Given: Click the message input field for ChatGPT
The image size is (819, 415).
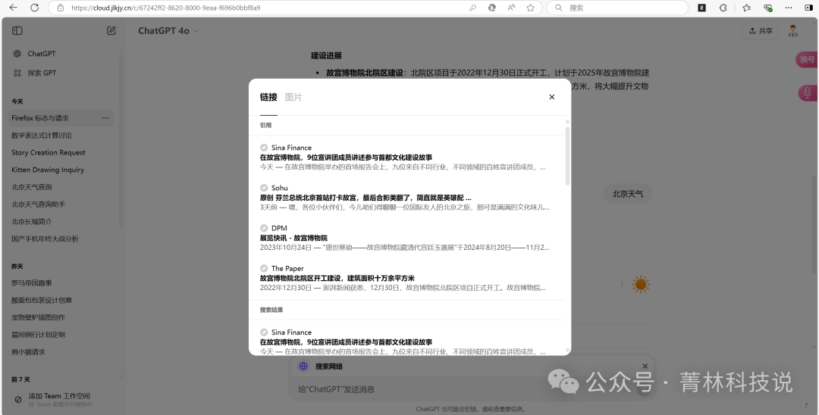Looking at the screenshot, I should 455,389.
